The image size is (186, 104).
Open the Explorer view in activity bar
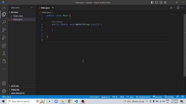click(4, 14)
